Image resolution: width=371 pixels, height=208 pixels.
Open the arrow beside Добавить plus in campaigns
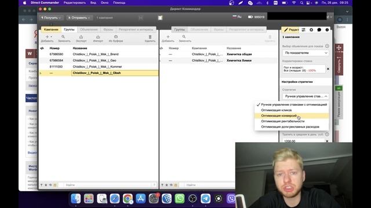coord(52,37)
